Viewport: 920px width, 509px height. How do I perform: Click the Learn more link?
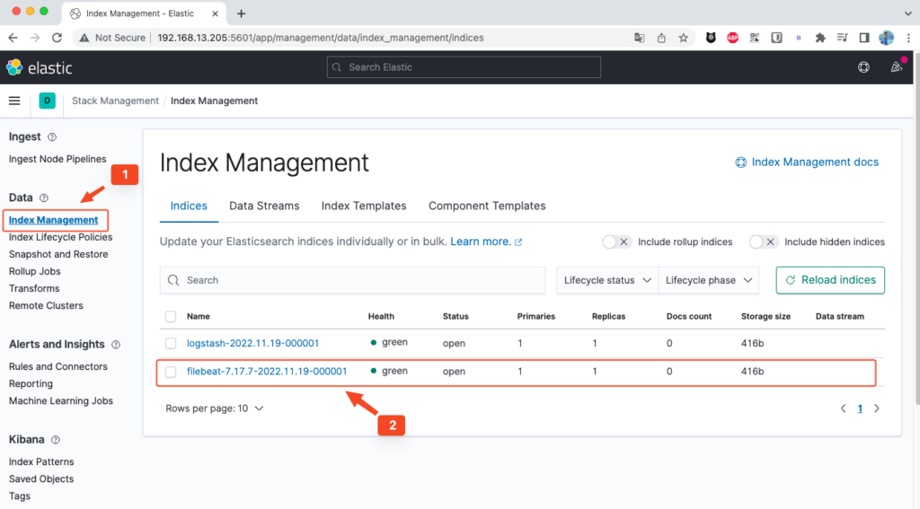486,241
